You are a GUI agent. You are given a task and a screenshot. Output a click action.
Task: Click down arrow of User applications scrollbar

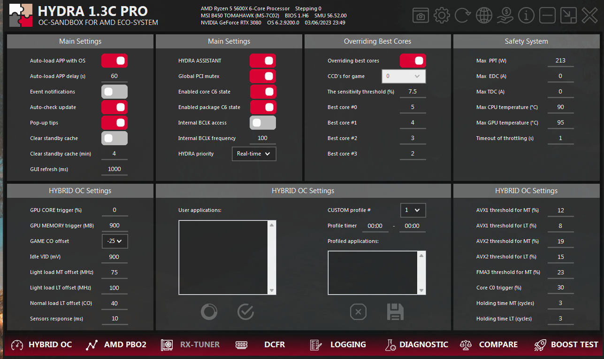tap(272, 290)
